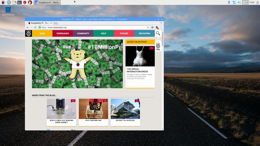The image size is (260, 146).
Task: Select the EDUCATION navigation item
Action: pyautogui.click(x=144, y=33)
